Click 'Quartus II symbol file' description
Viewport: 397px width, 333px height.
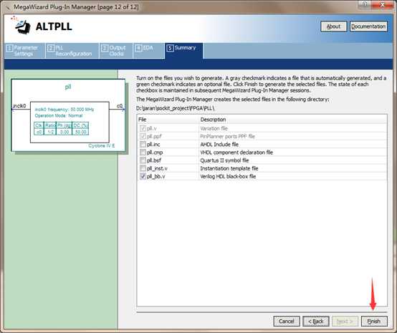click(x=224, y=160)
